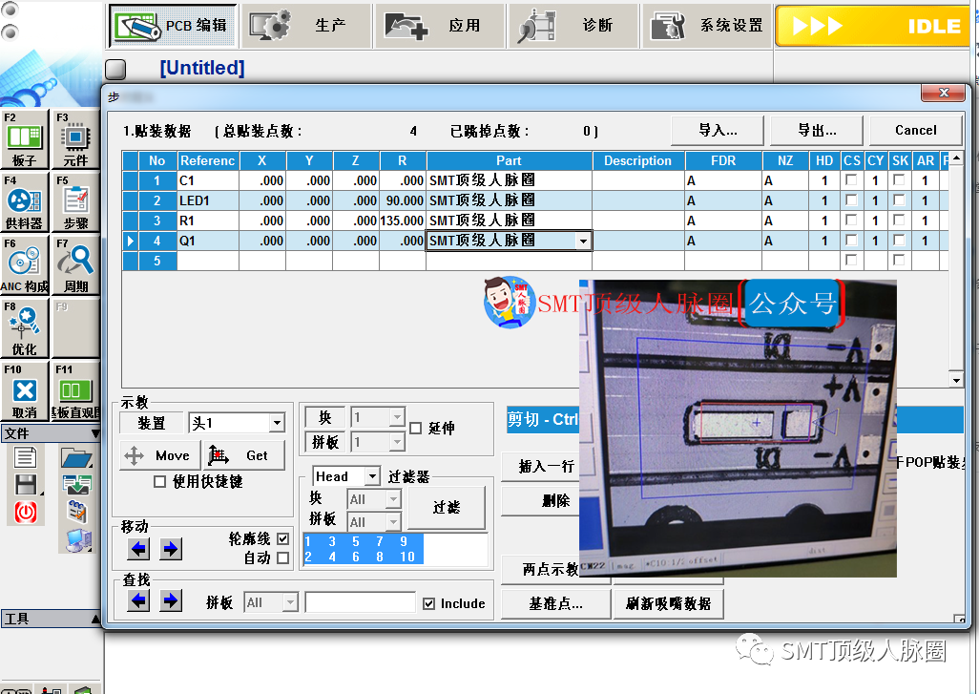Click the table's vertical scrollbar
The width and height of the screenshot is (979, 694).
click(x=957, y=267)
